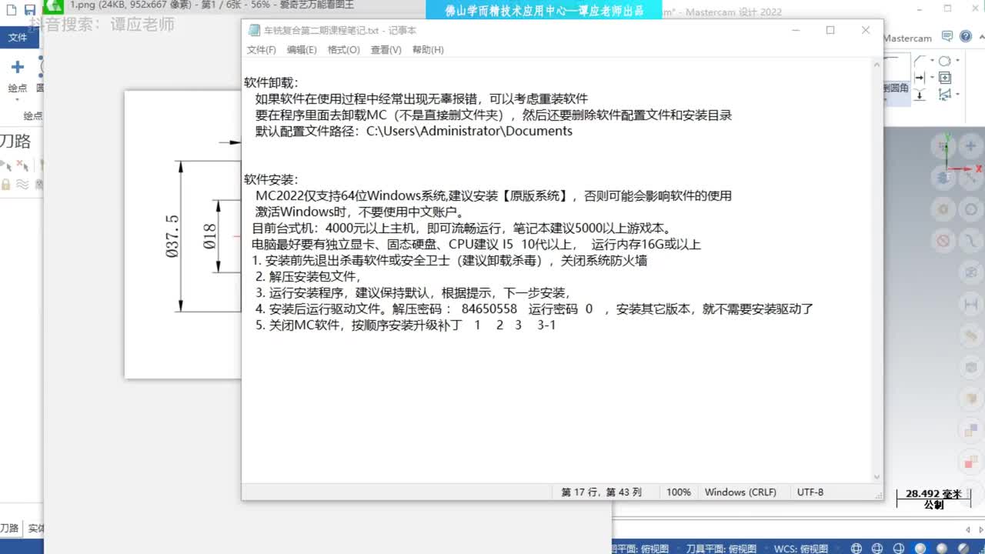Click the WCS: 俯视图 status item
This screenshot has width=985, height=554.
tap(800, 549)
